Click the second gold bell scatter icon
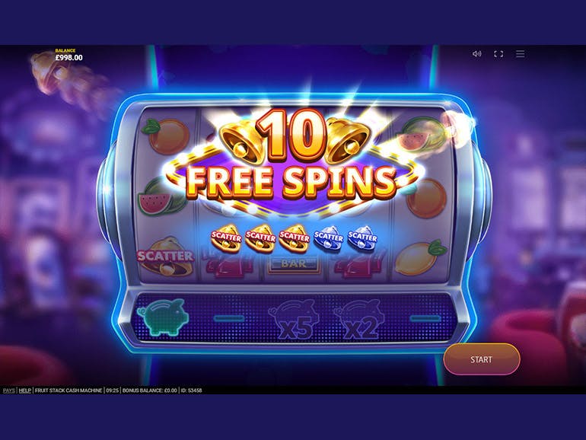Image resolution: width=586 pixels, height=440 pixels. [260, 238]
